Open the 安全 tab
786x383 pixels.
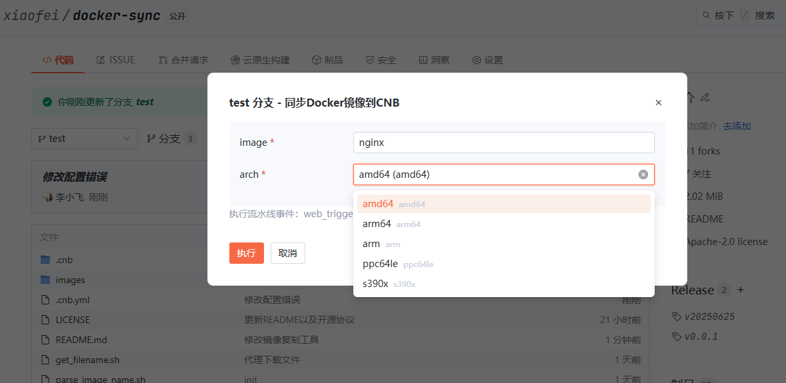[x=381, y=60]
